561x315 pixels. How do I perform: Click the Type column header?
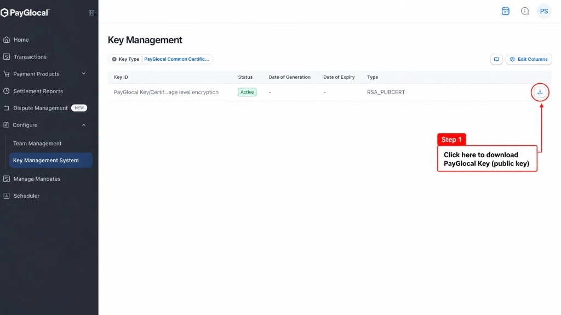373,77
